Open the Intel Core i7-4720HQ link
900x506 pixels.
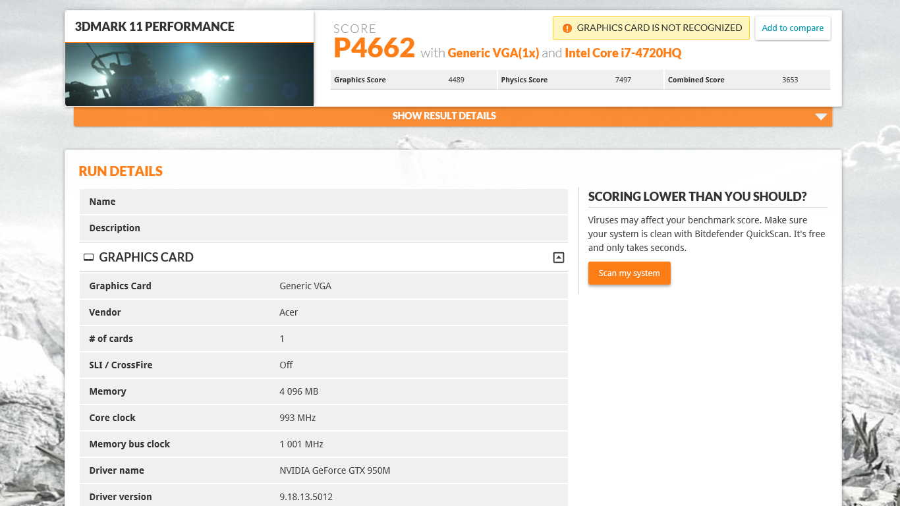pyautogui.click(x=623, y=53)
